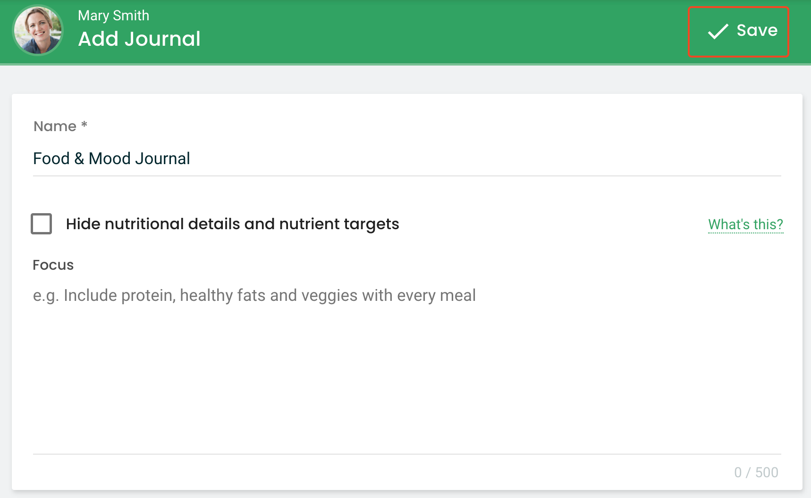Click the word Food in the Name field
This screenshot has height=498, width=811.
[51, 159]
